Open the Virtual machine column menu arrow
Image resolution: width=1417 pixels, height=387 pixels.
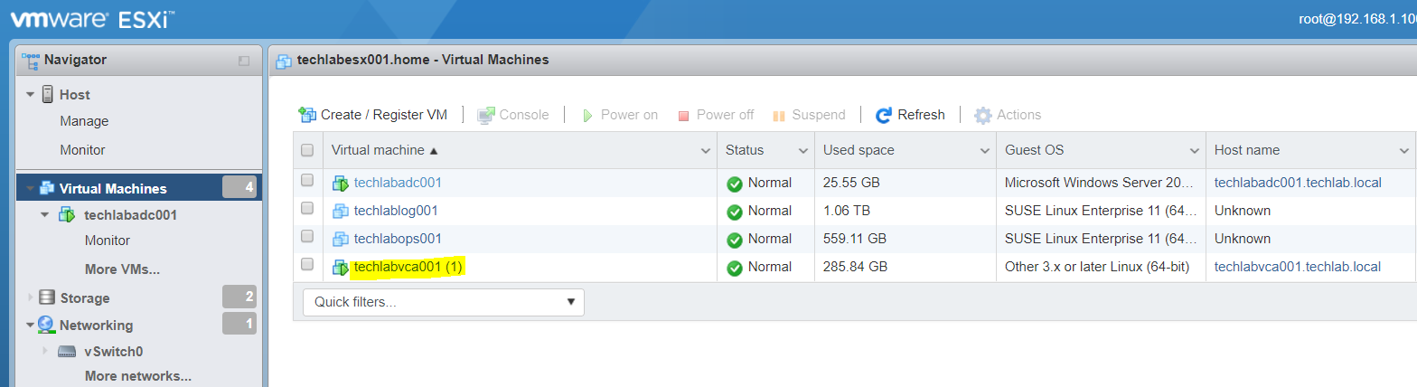pos(706,150)
